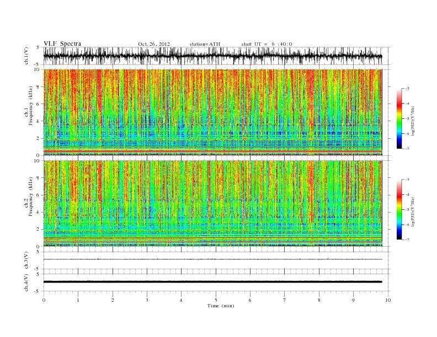Viewport: 437px width, 337px height.
Task: Click time axis tick label "8"
Action: pos(319,300)
